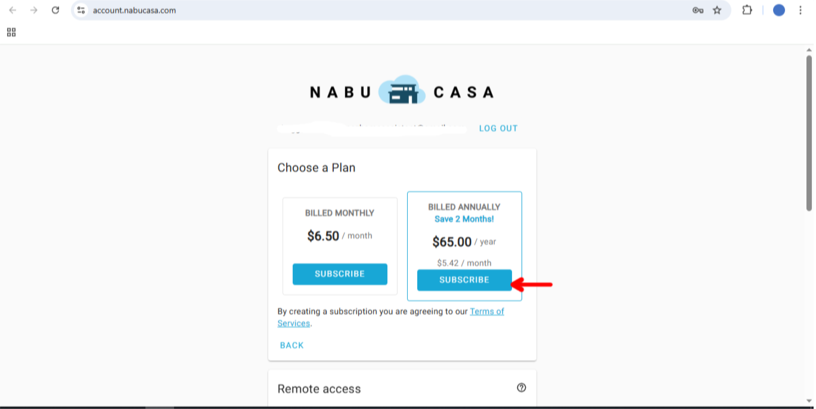Reload the current page
Image resolution: width=816 pixels, height=409 pixels.
[55, 10]
